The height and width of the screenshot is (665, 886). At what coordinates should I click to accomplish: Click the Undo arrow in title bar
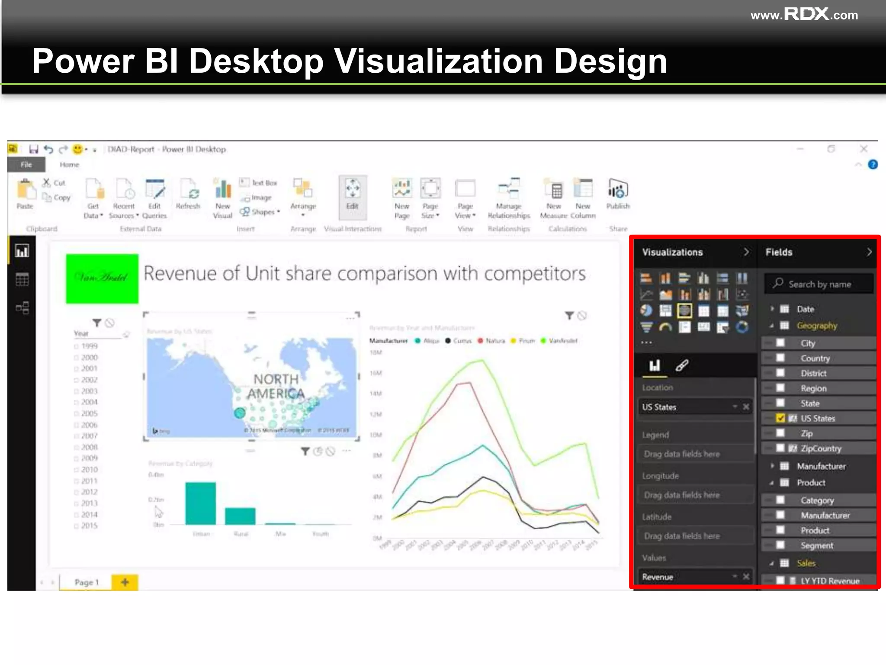coord(48,149)
